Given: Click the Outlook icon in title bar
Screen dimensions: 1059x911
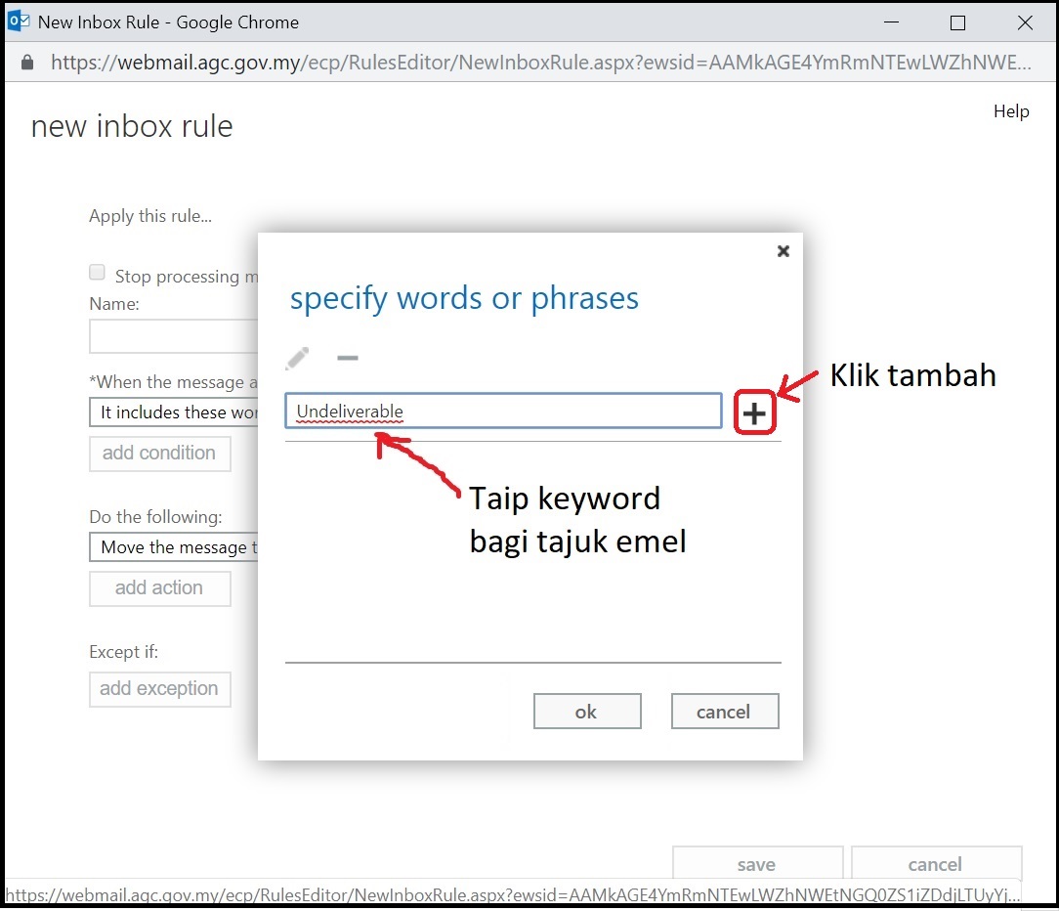Looking at the screenshot, I should [18, 22].
